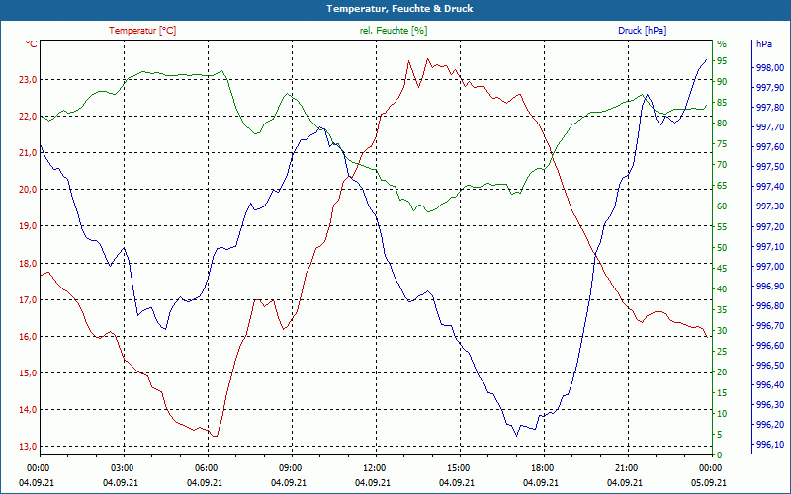Screen dimensions: 791x494
Task: Click the '04.09.21' date below 12:00
Action: pos(374,482)
